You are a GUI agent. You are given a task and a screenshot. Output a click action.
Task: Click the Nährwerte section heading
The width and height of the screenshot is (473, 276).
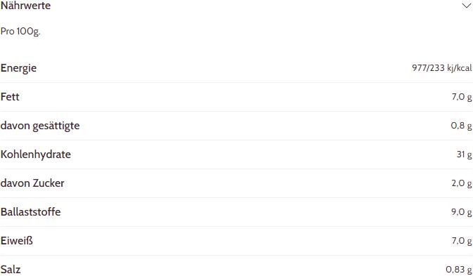pos(25,6)
